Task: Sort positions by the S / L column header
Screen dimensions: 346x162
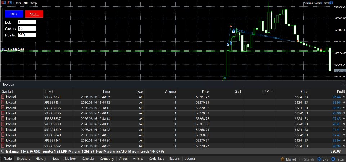Action: point(238,91)
